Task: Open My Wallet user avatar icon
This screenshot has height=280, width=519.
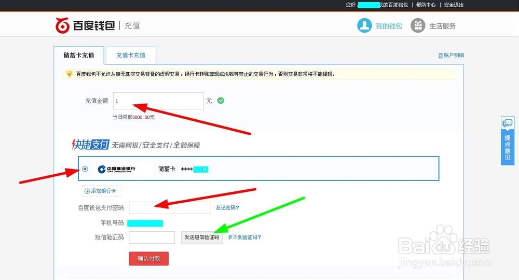Action: tap(364, 25)
